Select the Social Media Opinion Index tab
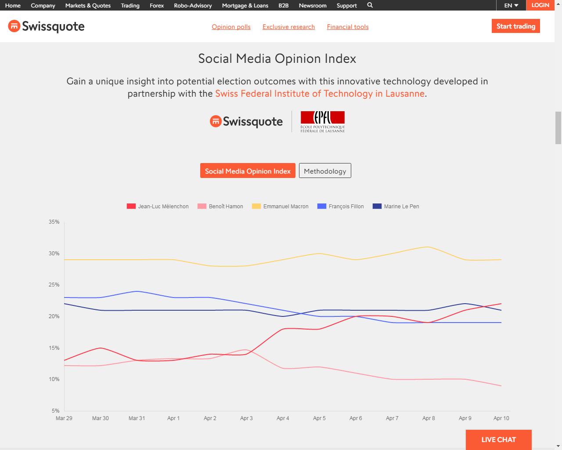 (248, 171)
